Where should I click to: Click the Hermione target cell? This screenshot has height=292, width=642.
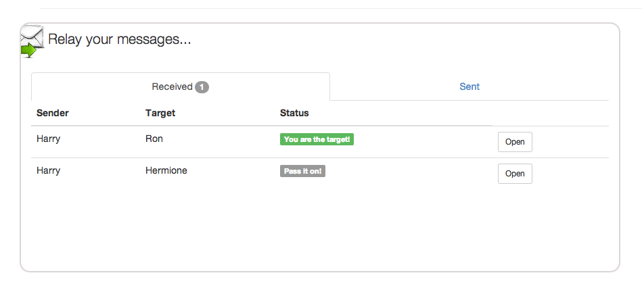click(166, 171)
